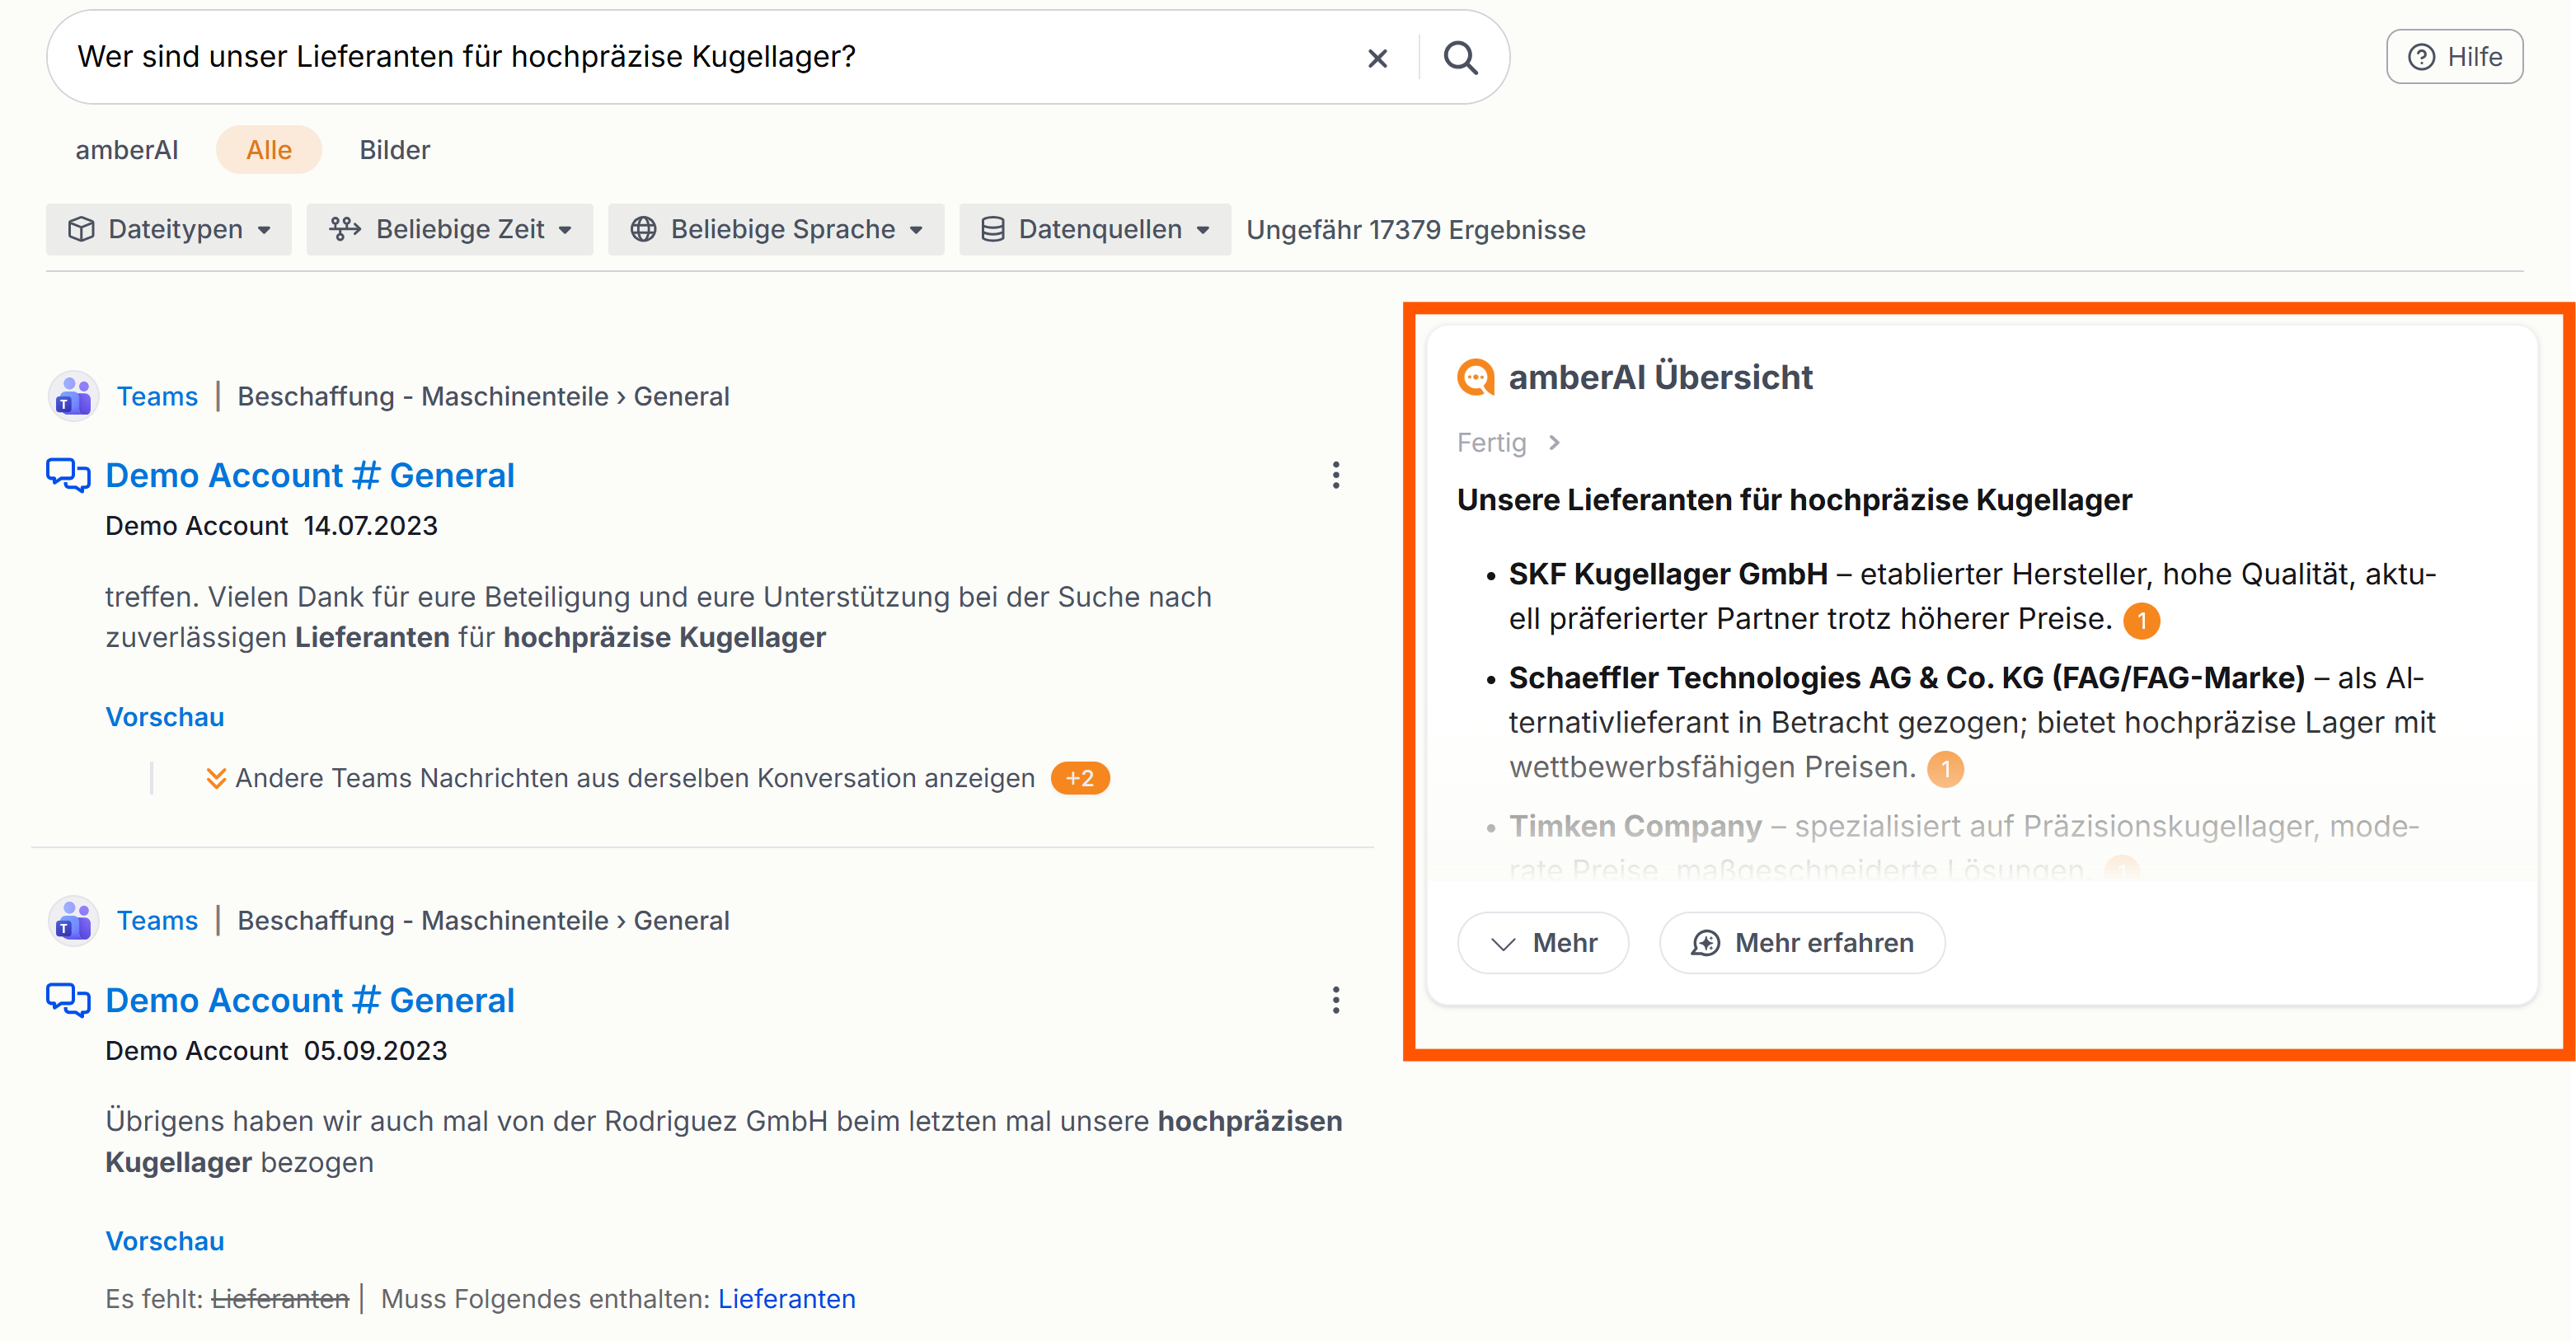Open the Demo Account # General result dated 14.07.2023

310,475
